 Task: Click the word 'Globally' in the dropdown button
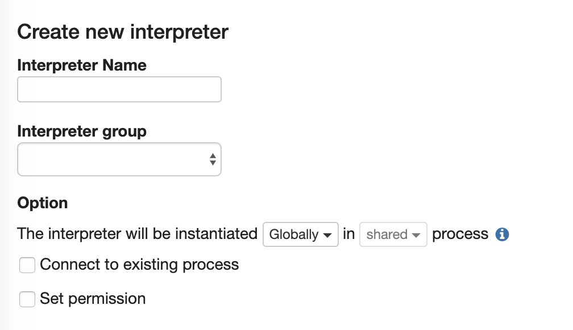point(293,234)
